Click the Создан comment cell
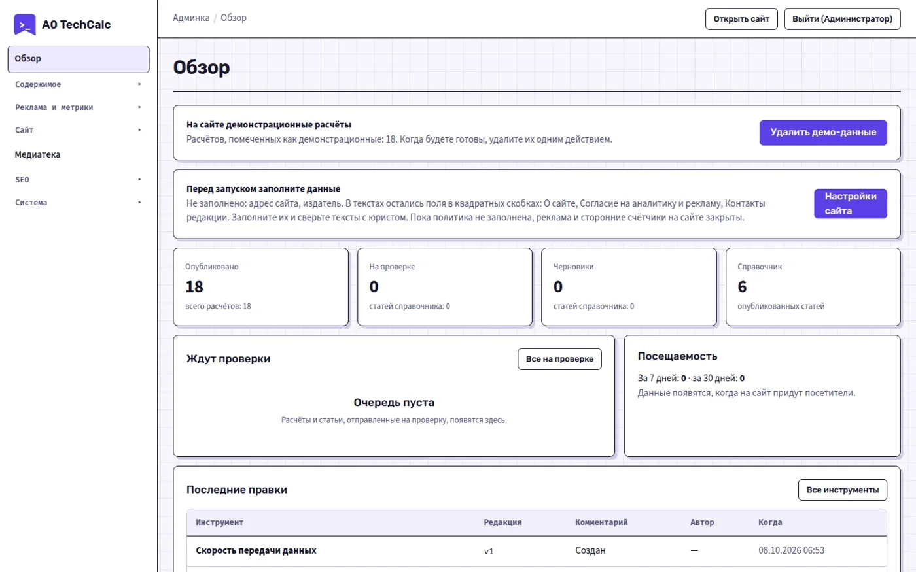Image resolution: width=916 pixels, height=572 pixels. point(590,551)
